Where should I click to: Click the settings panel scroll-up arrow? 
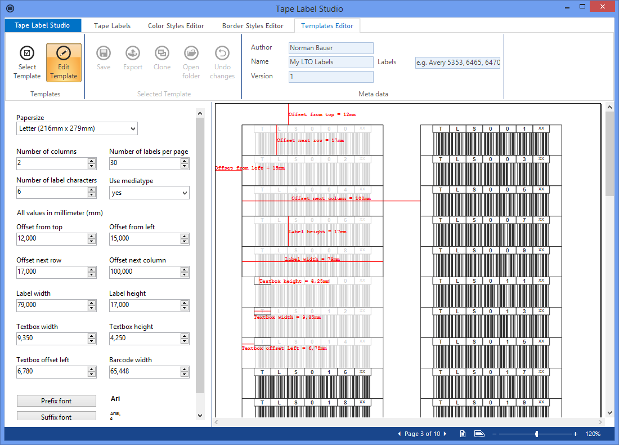coord(200,113)
